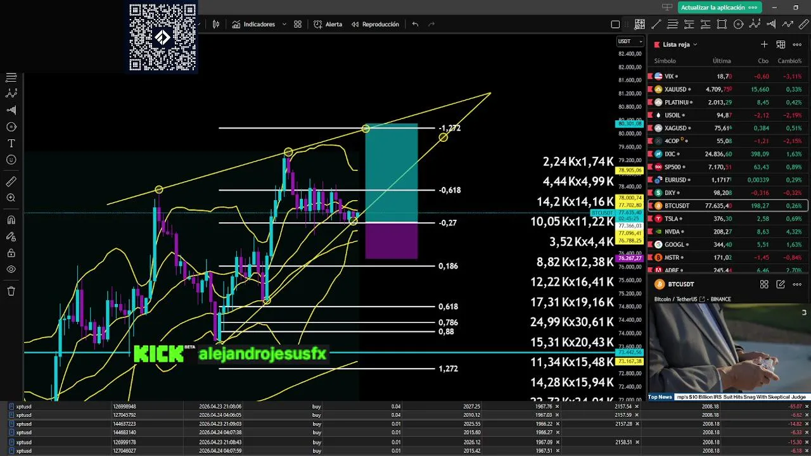Select DXY in the watchlist
811x456 pixels.
tap(727, 193)
